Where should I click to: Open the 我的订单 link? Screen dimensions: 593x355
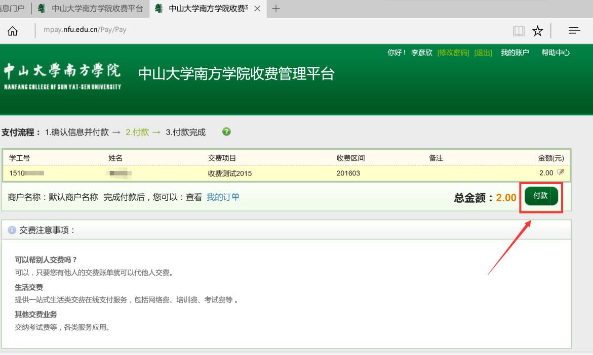coord(223,197)
